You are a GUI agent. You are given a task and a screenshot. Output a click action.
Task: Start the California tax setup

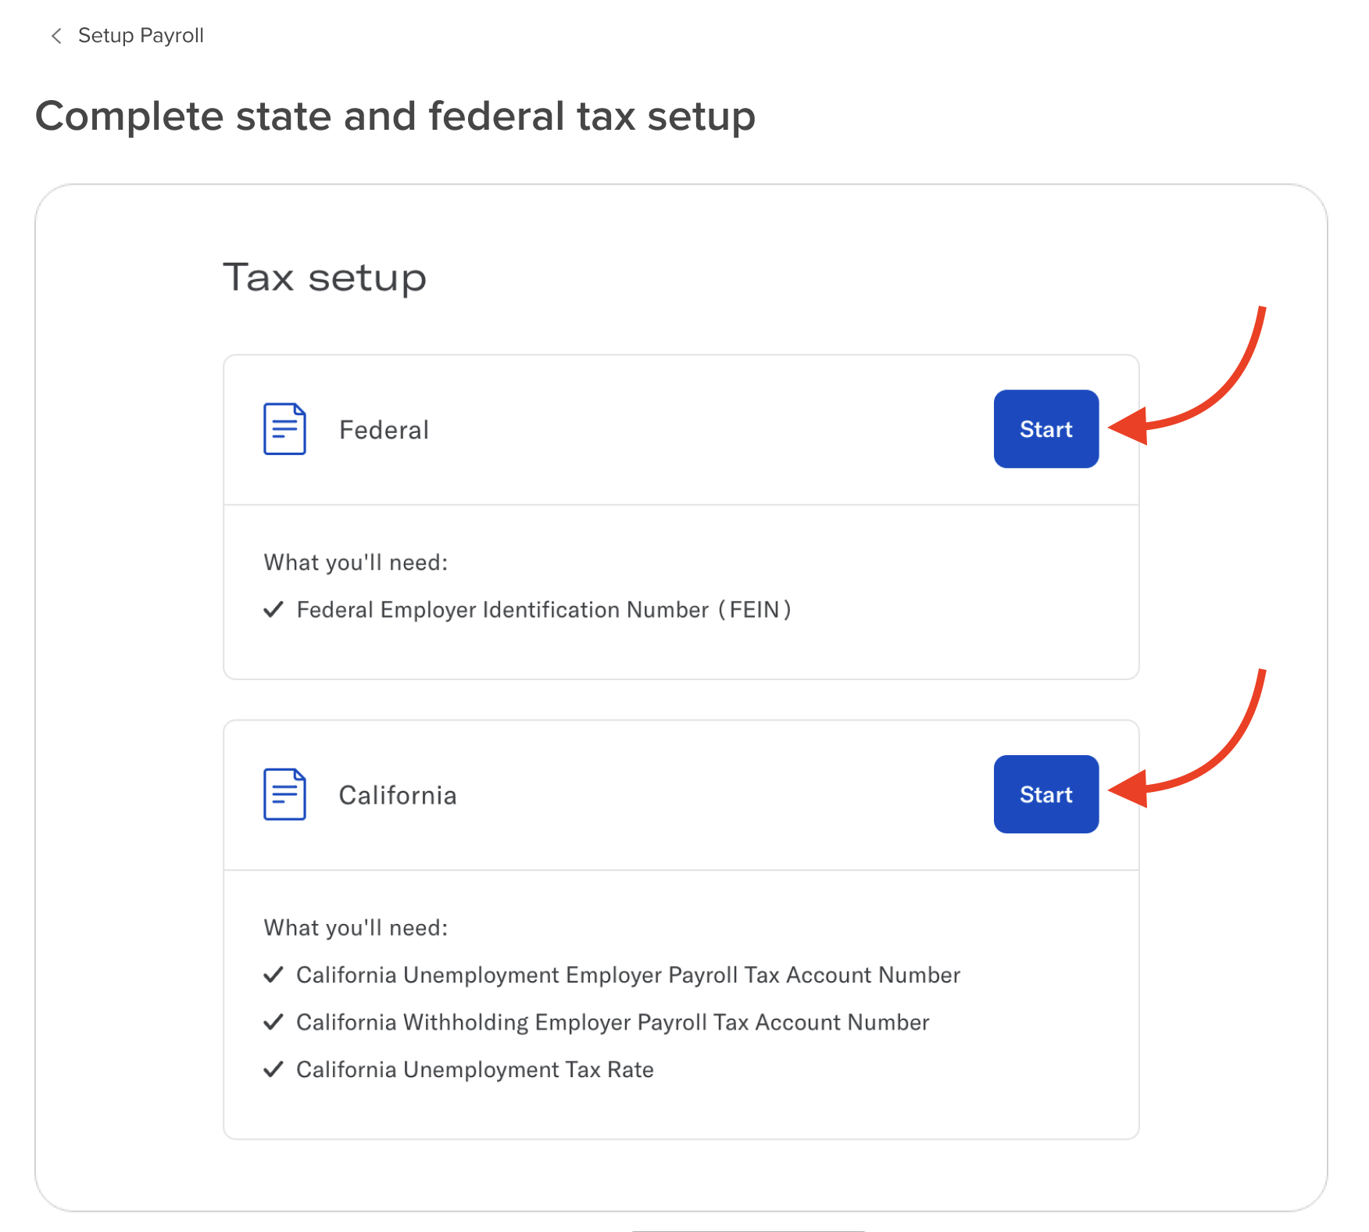[x=1046, y=794]
